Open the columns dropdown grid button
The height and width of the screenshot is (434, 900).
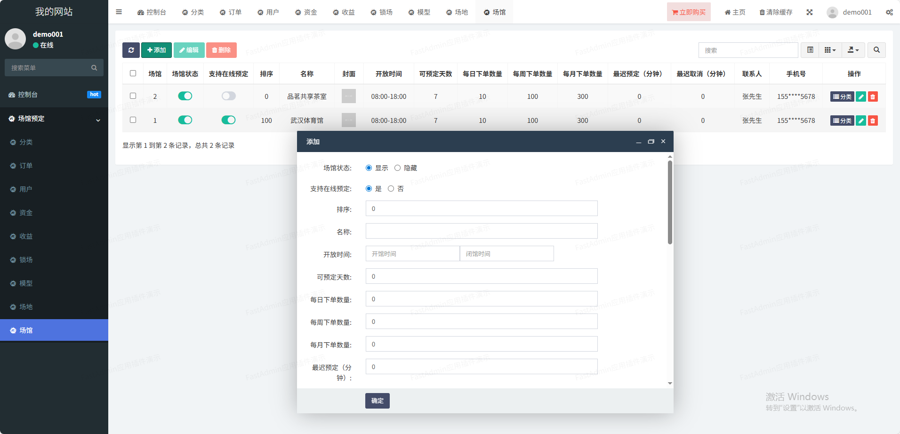click(830, 50)
